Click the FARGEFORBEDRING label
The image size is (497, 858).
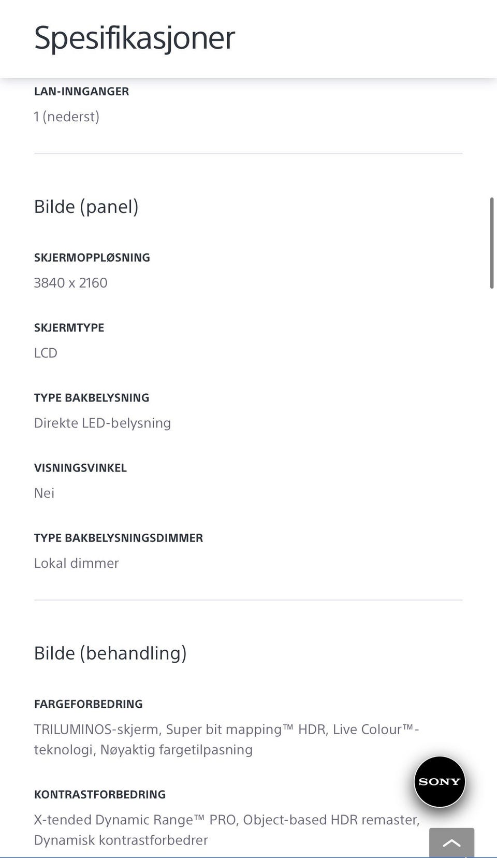(x=88, y=704)
